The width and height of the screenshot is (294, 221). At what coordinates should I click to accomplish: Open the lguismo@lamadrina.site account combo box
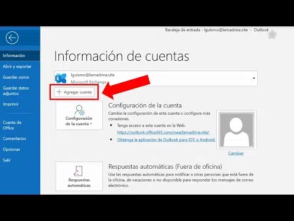tap(156, 79)
